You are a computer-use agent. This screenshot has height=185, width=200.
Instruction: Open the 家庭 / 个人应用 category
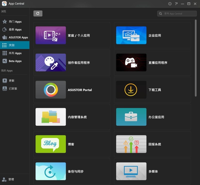pos(72,35)
